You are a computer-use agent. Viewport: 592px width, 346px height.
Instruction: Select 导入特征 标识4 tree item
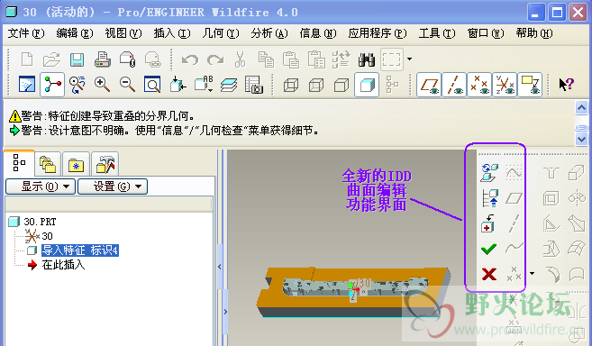pos(79,250)
